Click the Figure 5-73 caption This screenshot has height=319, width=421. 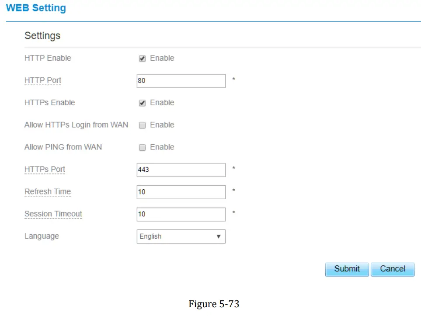[x=214, y=304]
